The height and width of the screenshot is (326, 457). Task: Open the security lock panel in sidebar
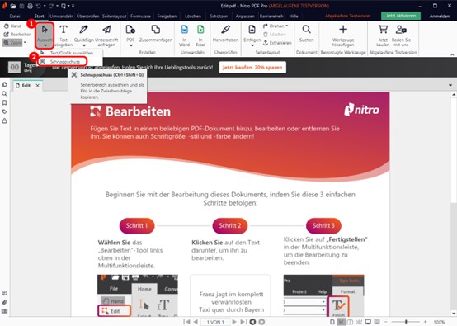(x=4, y=120)
